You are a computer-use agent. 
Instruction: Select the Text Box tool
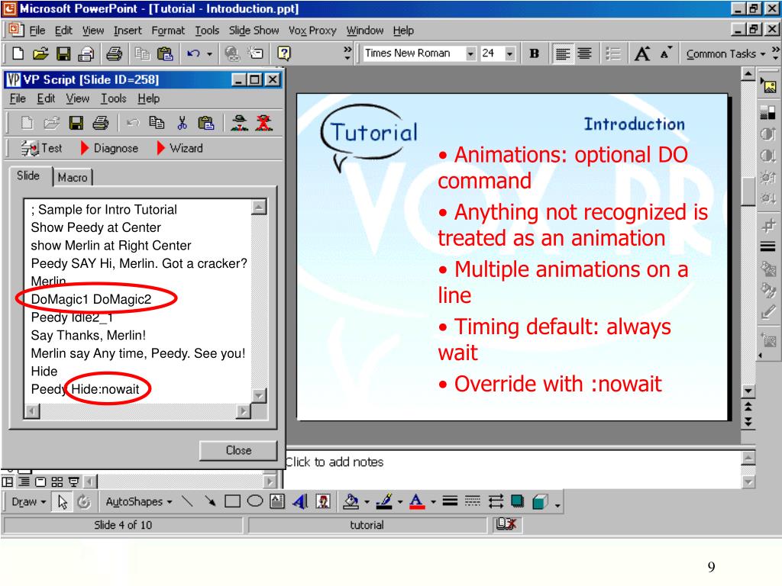pyautogui.click(x=277, y=501)
